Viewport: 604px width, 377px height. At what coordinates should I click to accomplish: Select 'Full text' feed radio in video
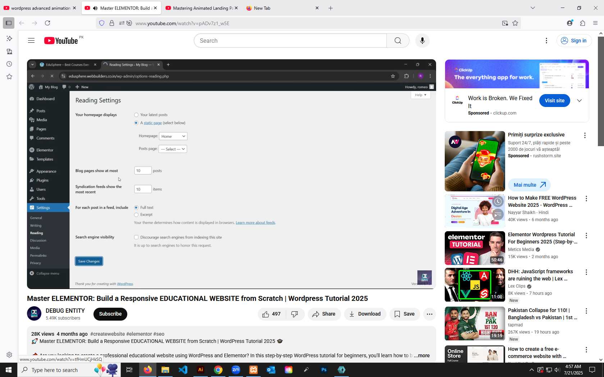pos(136,208)
